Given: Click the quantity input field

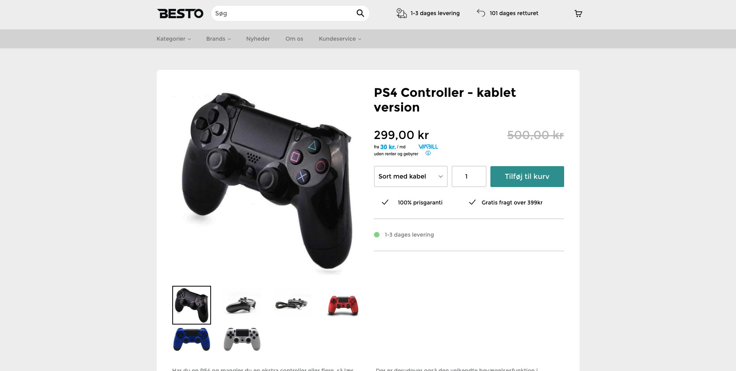Looking at the screenshot, I should tap(469, 177).
